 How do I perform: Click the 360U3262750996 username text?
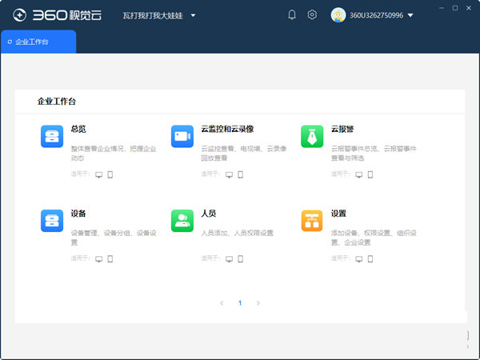pyautogui.click(x=377, y=15)
